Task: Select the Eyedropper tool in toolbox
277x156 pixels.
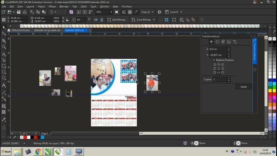Action: pyautogui.click(x=4, y=120)
